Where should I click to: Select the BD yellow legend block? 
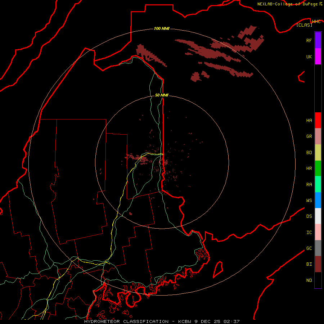coord(318,153)
